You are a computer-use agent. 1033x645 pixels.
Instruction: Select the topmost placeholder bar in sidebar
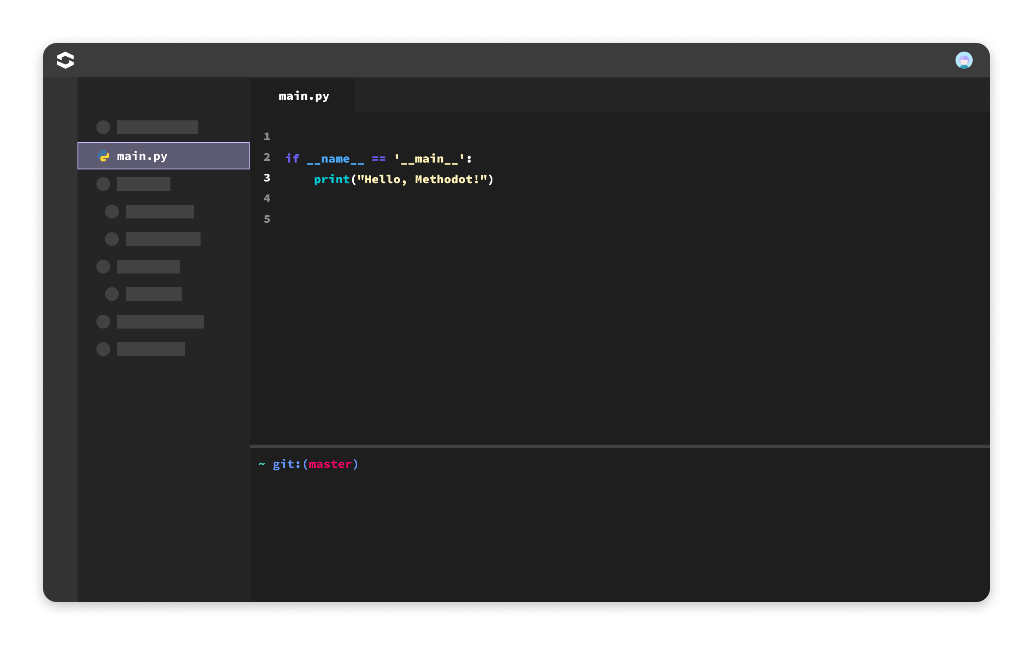158,127
